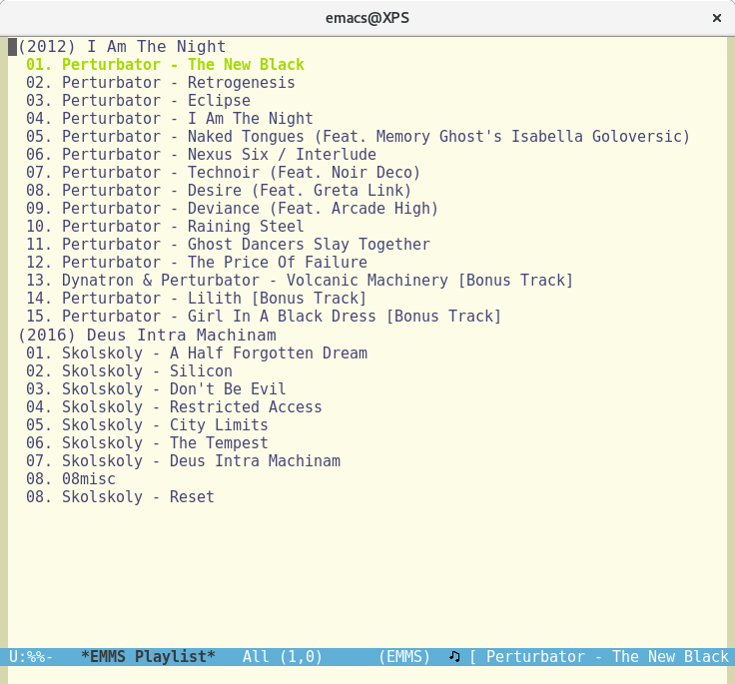The height and width of the screenshot is (684, 735).
Task: Select the album header '(2012) I Am The Night'
Action: [x=122, y=46]
